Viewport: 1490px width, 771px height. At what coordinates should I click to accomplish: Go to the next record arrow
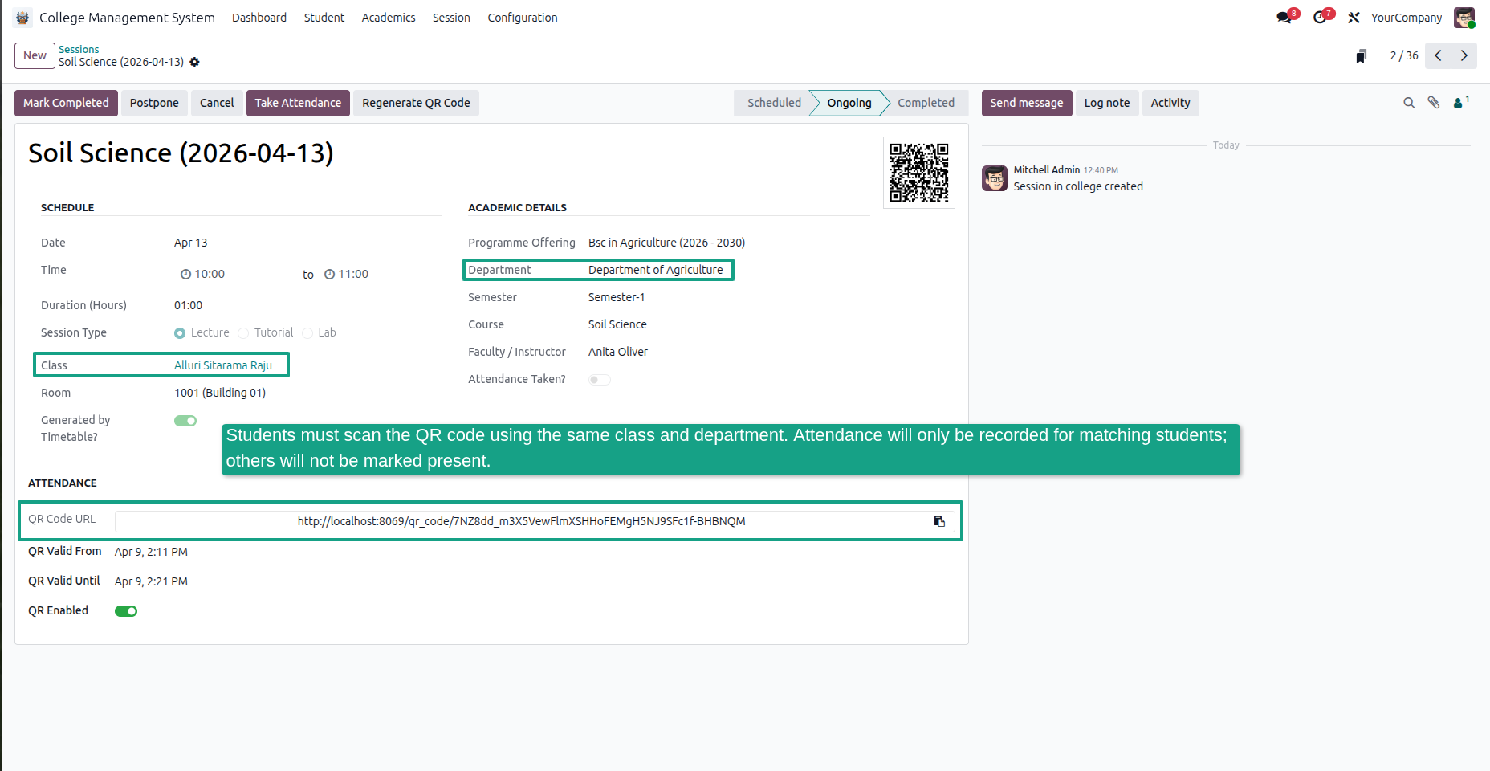[1464, 55]
